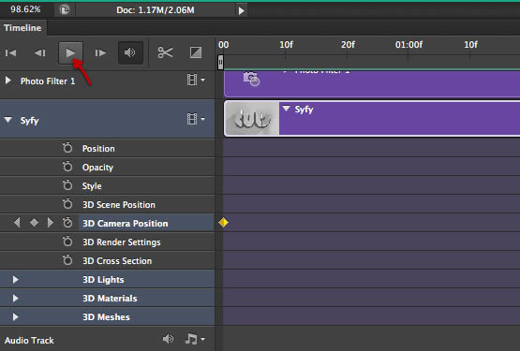Mute the Audio Track
The width and height of the screenshot is (520, 351).
coord(168,339)
